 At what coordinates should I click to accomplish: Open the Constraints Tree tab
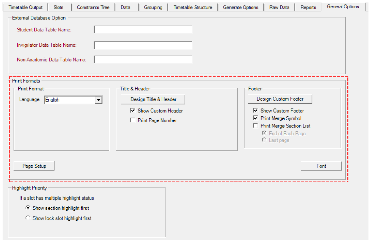[93, 7]
